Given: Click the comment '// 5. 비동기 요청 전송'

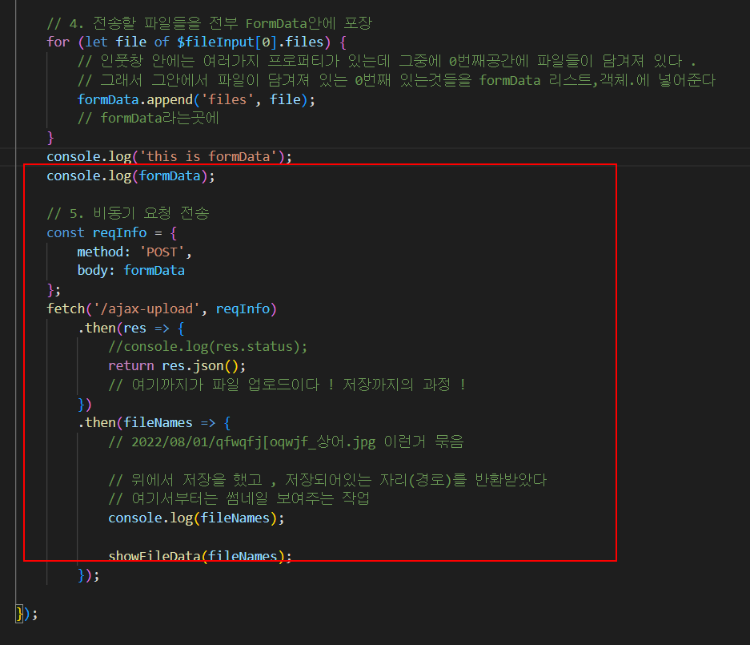Looking at the screenshot, I should click(128, 214).
